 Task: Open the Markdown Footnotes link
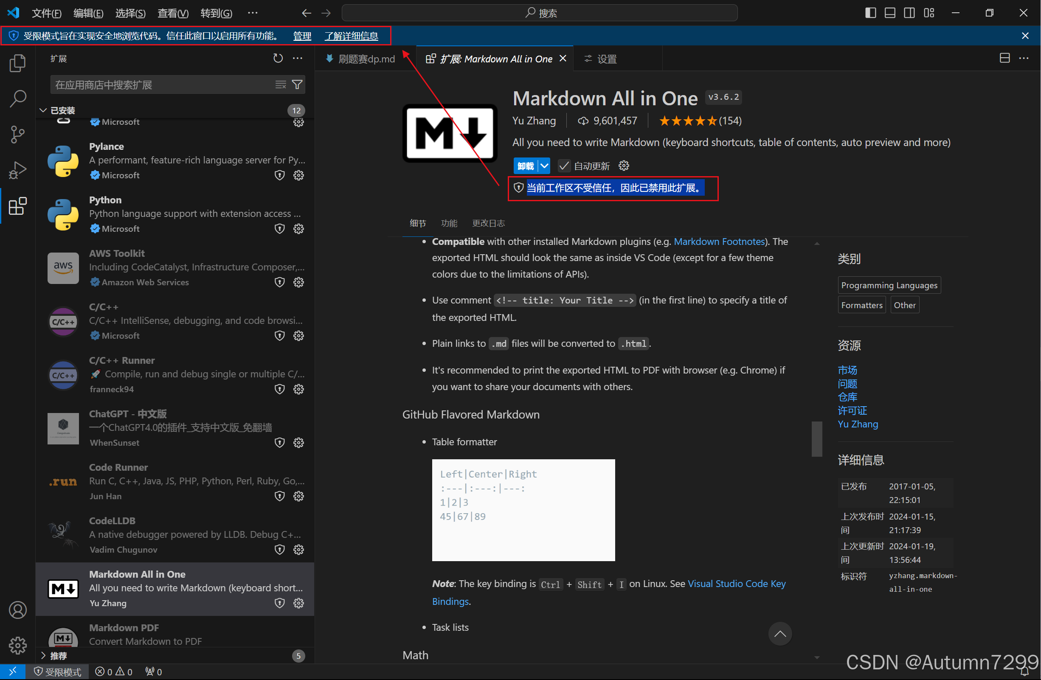(719, 242)
